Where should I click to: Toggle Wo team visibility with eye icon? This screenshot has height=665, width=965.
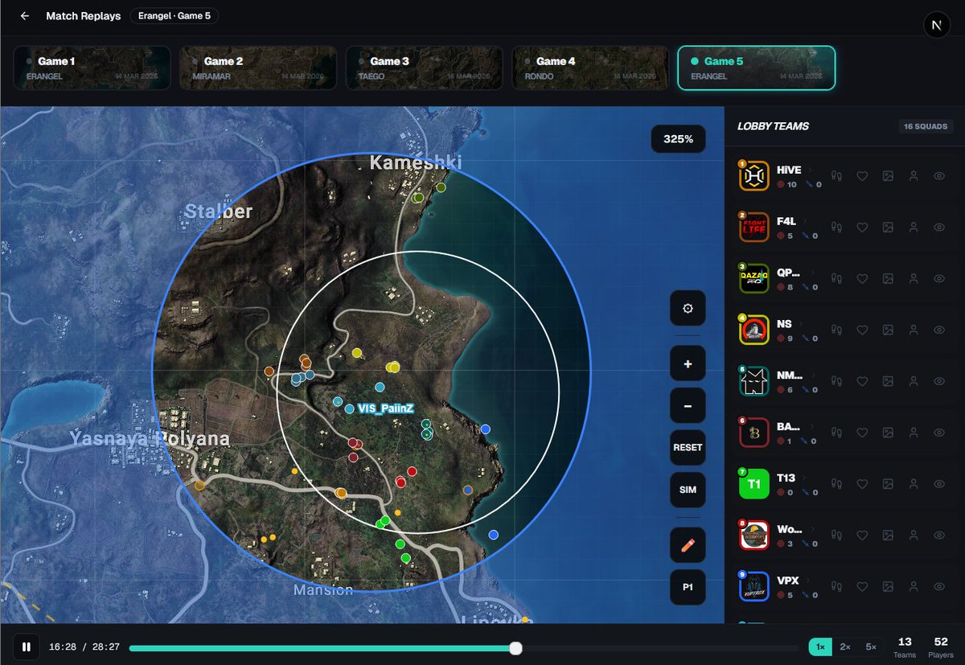939,536
